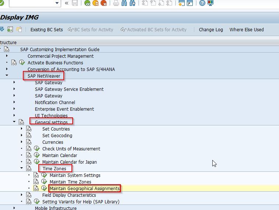Select Setting Variants for Help (SAP Library)
The height and width of the screenshot is (210, 279).
click(x=81, y=202)
